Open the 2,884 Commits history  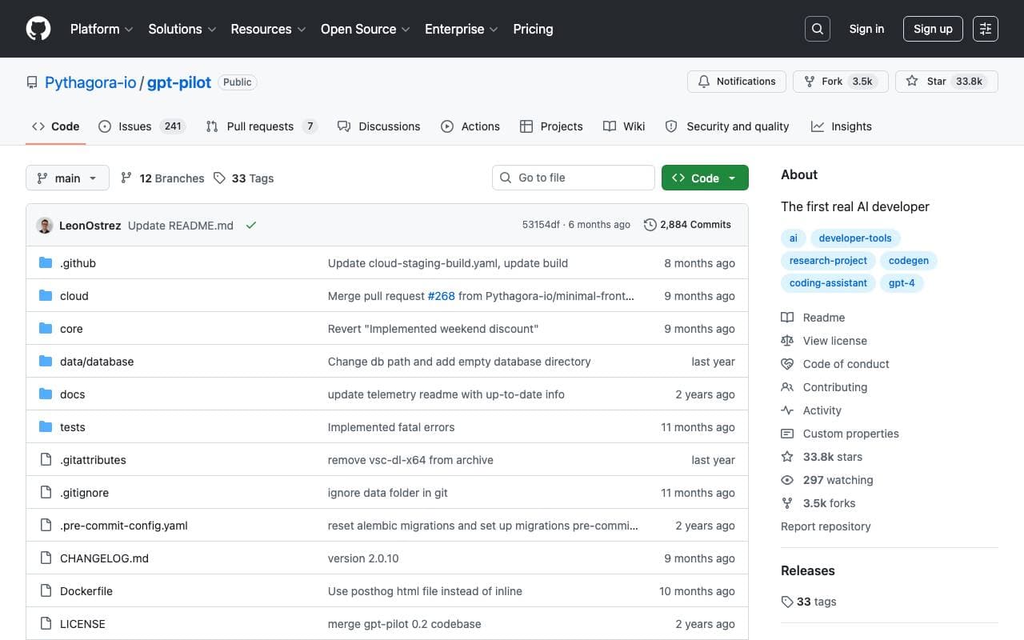[687, 225]
